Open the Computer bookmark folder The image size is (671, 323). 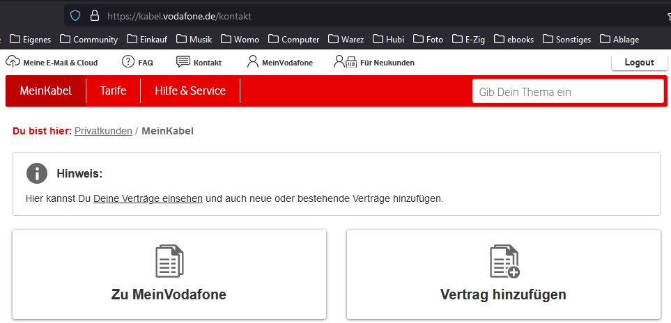[293, 39]
